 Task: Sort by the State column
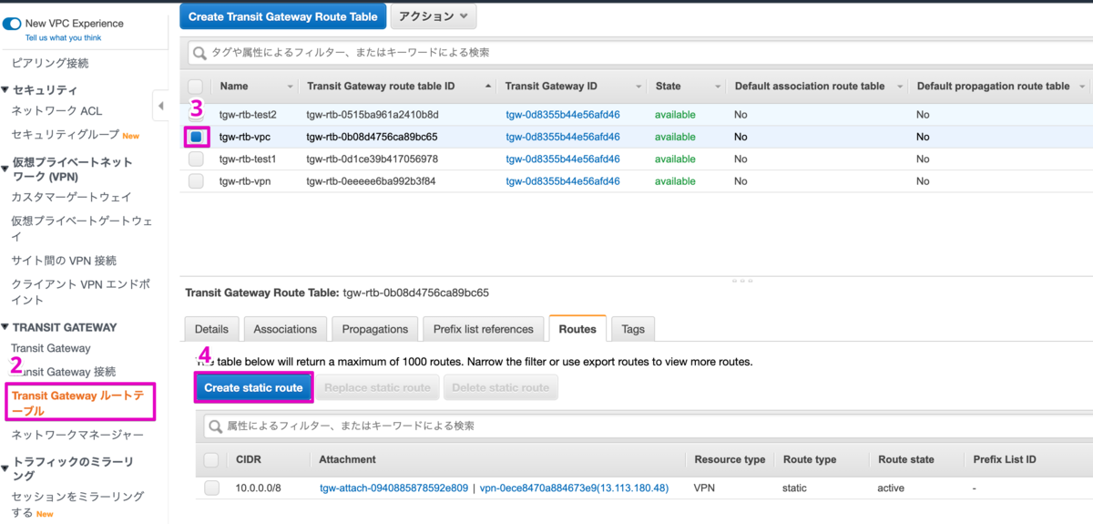point(717,87)
